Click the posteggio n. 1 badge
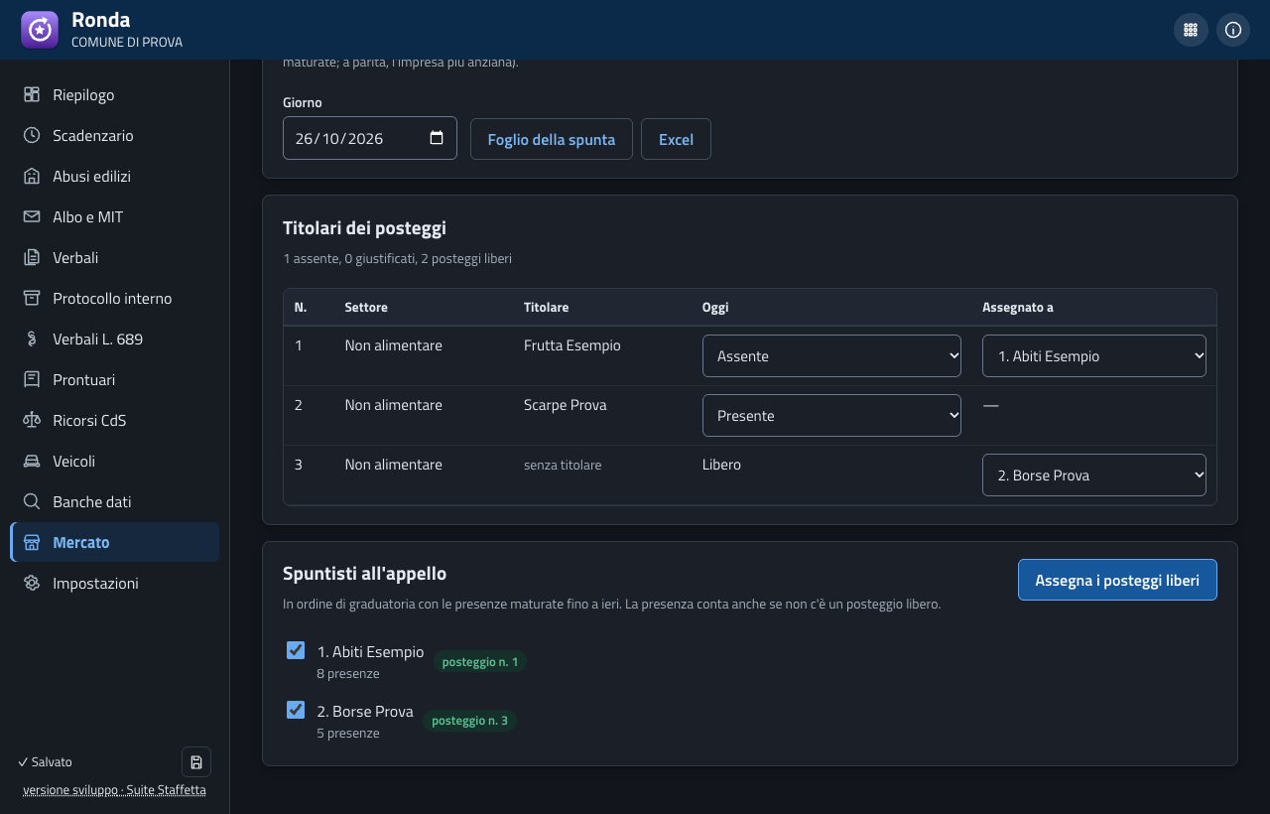Screen dimensions: 1270x814 (480, 661)
